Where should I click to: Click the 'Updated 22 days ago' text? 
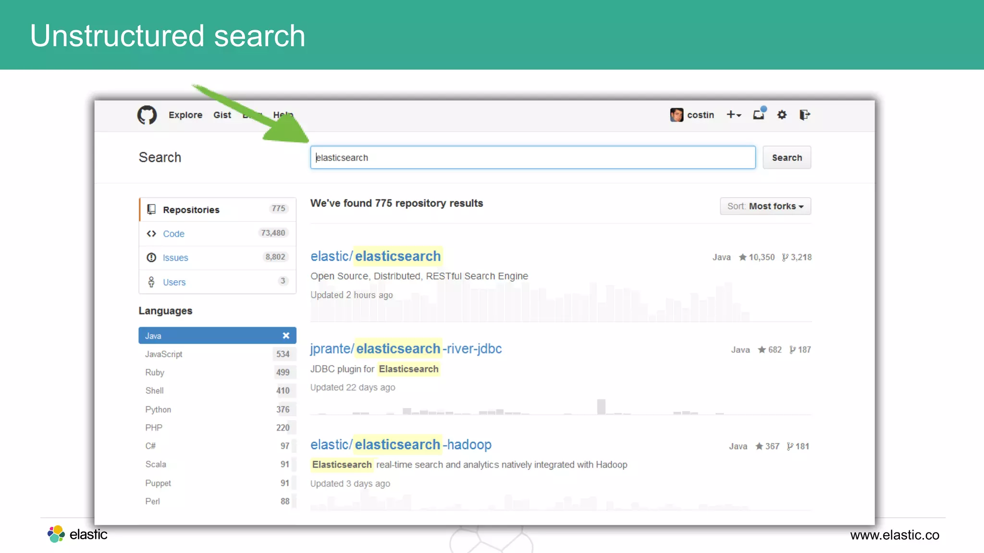click(x=353, y=387)
